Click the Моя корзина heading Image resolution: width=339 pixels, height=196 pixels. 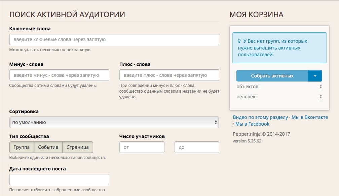(x=256, y=14)
